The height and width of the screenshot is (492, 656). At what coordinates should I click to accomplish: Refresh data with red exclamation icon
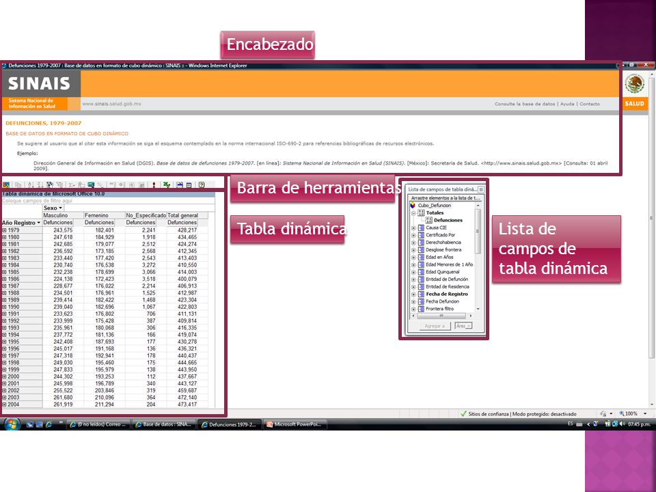(154, 184)
